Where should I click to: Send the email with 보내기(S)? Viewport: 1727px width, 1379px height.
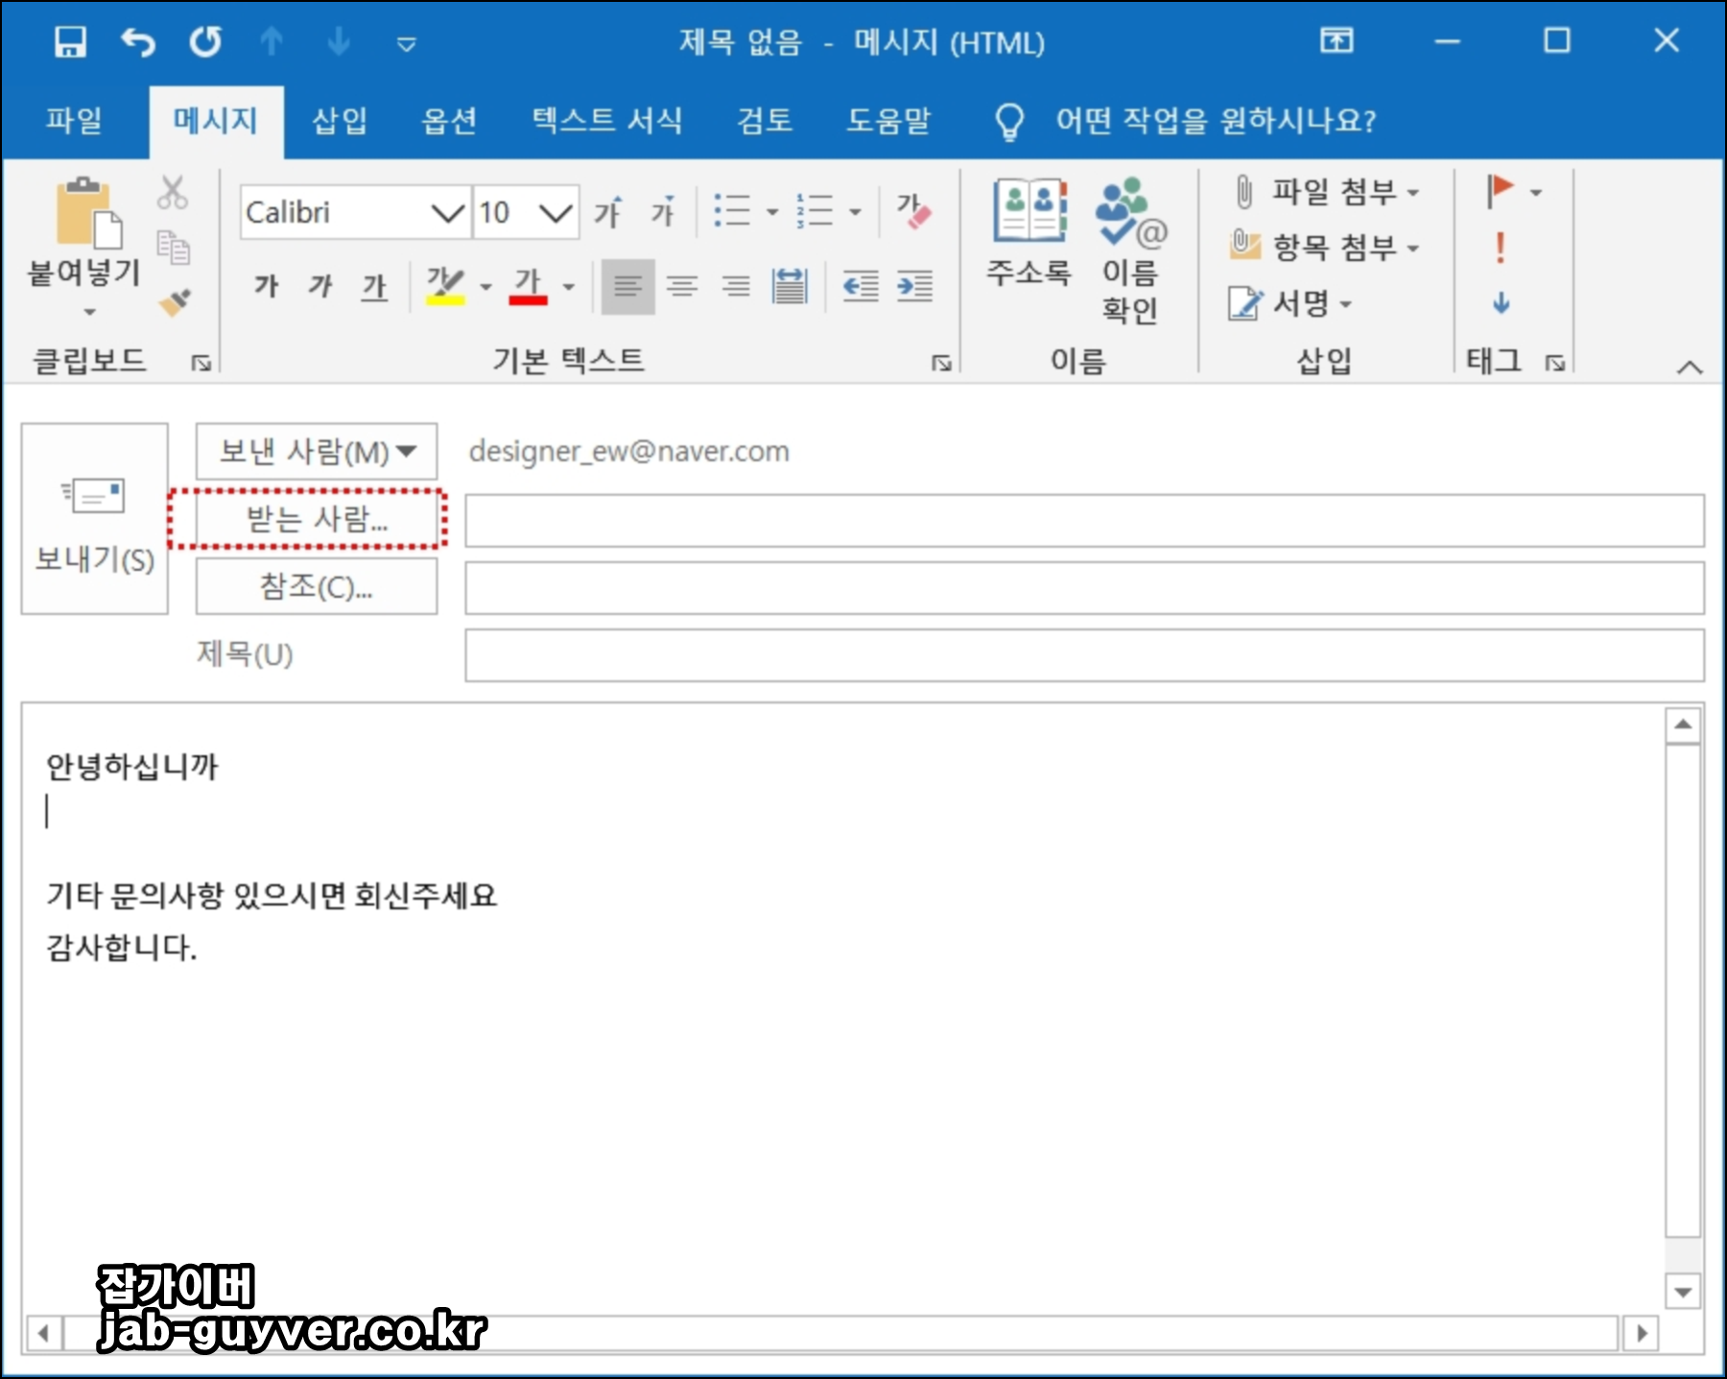point(95,519)
